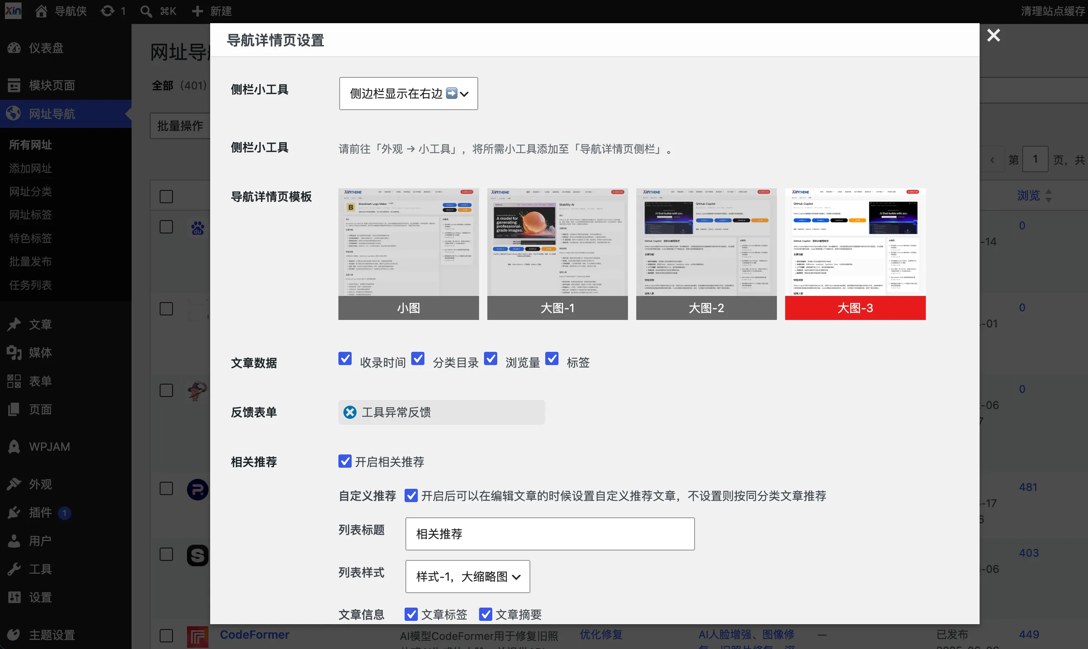Viewport: 1088px width, 649px height.
Task: Open the 列表样式 样式-1 dropdown
Action: click(468, 577)
